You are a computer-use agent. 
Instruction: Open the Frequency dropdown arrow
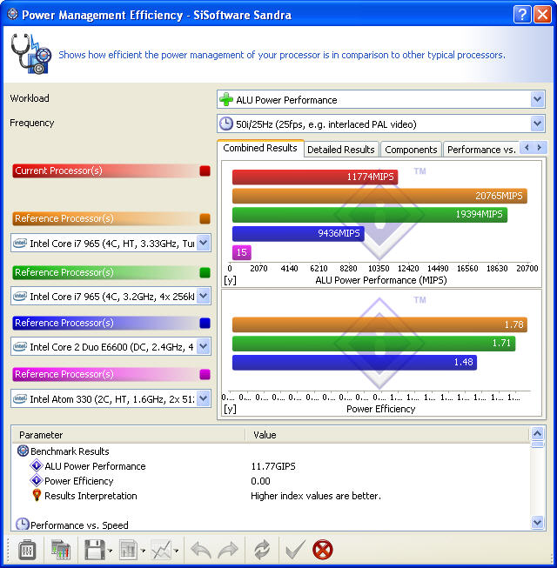538,124
